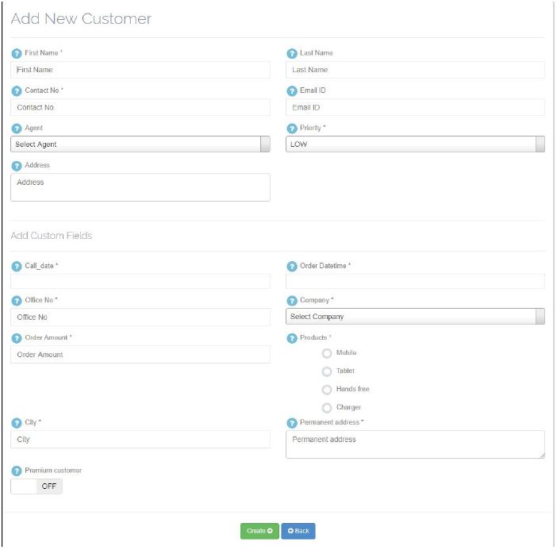
Task: Toggle the Premium customer OFF switch
Action: click(x=36, y=487)
